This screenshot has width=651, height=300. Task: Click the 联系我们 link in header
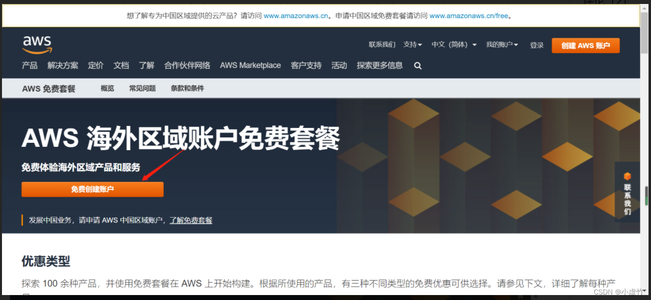coord(382,45)
